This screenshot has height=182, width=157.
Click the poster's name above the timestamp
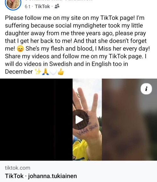coord(59,0)
